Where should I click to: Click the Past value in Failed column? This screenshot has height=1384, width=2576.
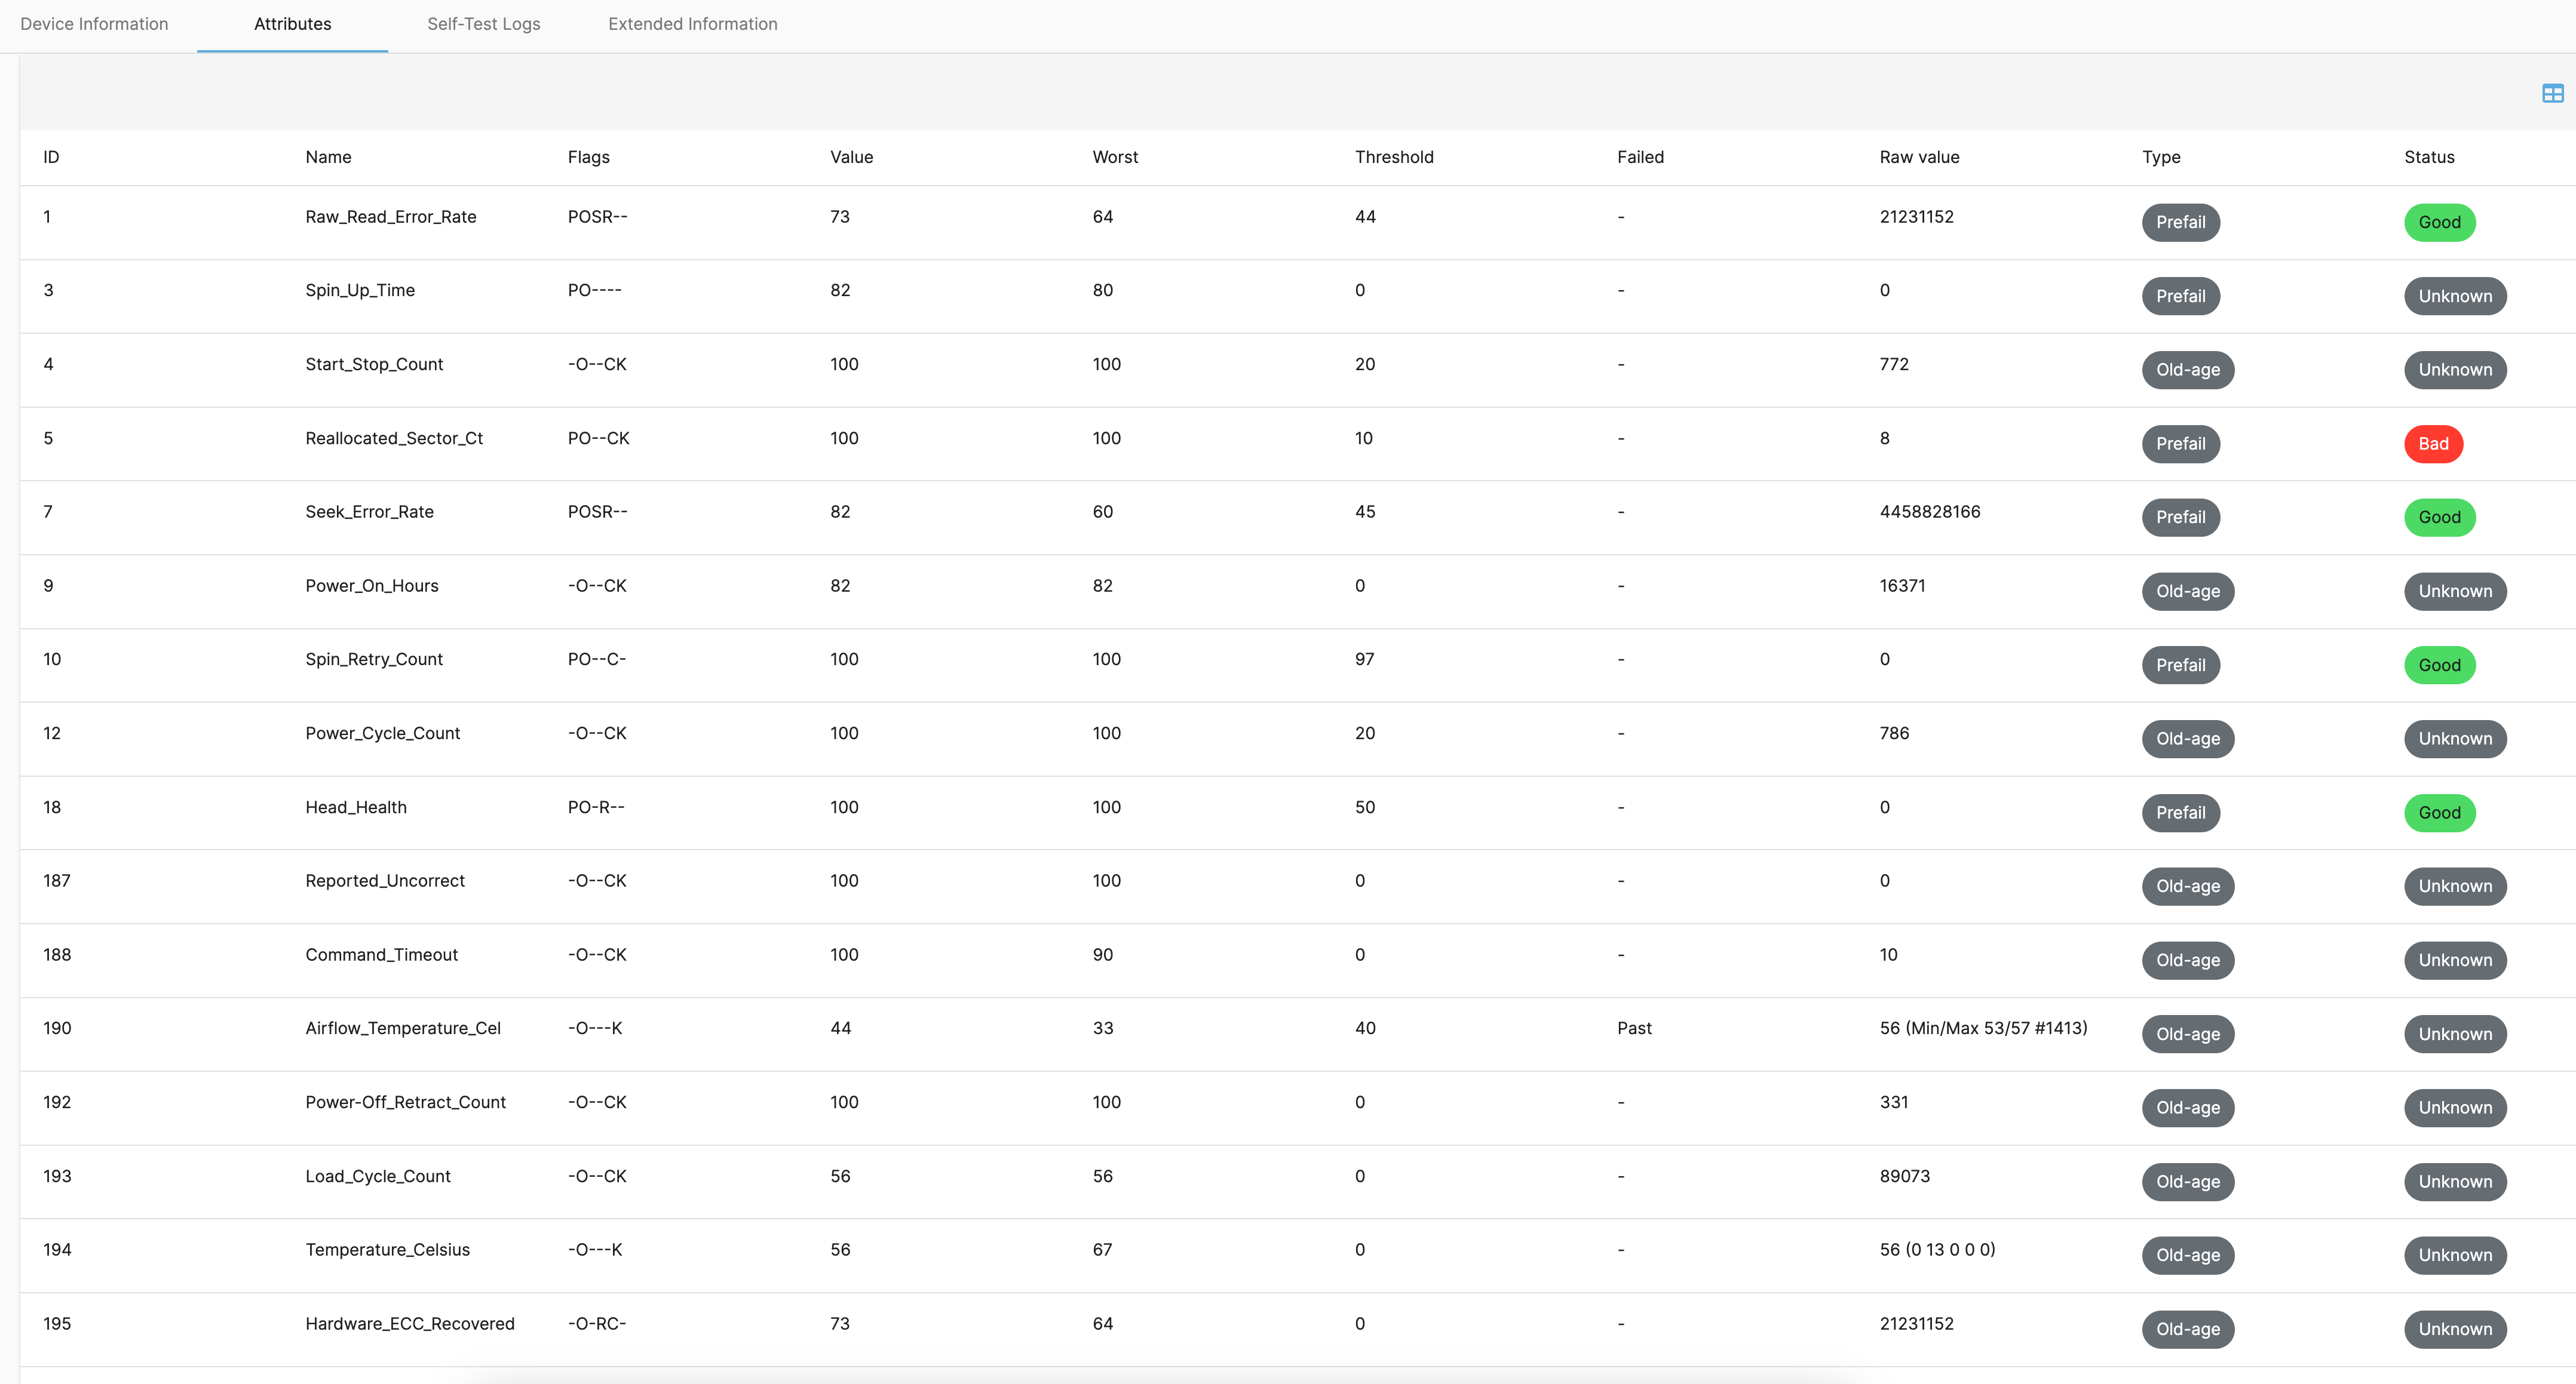(x=1634, y=1028)
